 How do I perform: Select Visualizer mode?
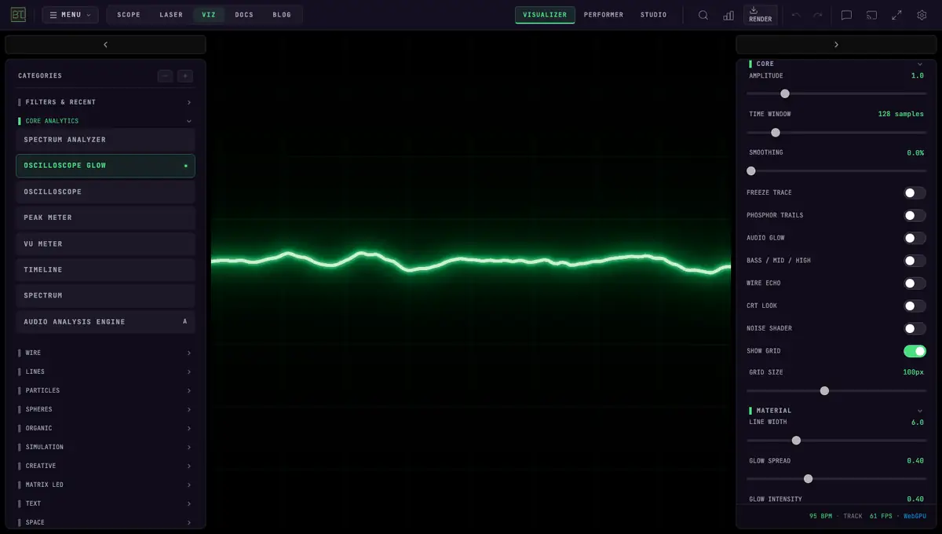[x=545, y=15]
